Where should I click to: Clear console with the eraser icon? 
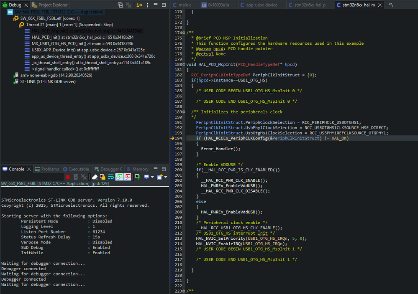[95, 177]
